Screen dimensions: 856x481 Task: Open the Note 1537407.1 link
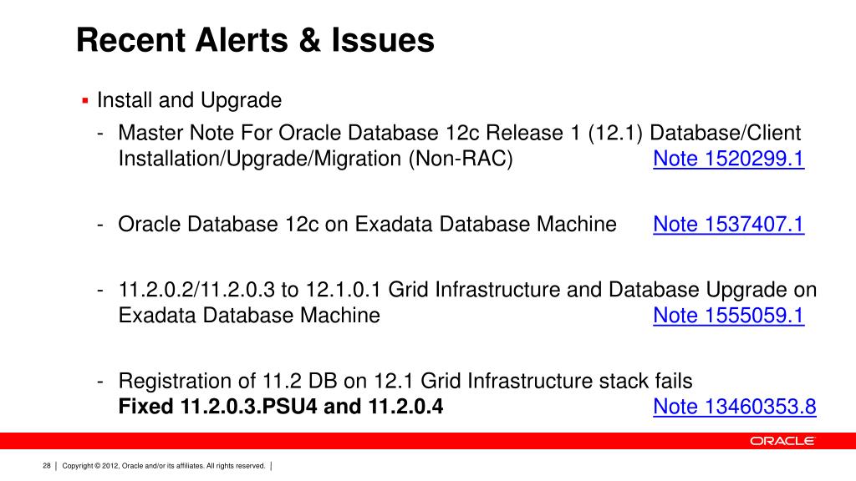[728, 224]
